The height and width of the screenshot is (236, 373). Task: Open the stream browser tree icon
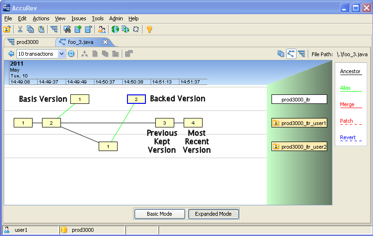[x=54, y=29]
